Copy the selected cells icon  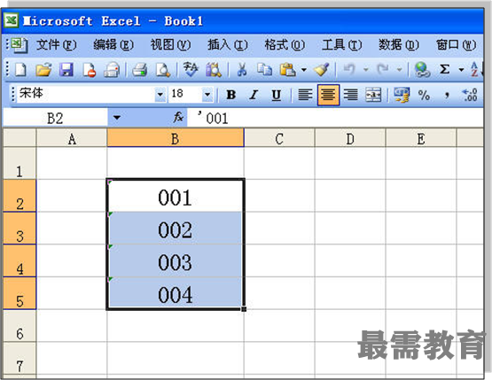pos(264,69)
